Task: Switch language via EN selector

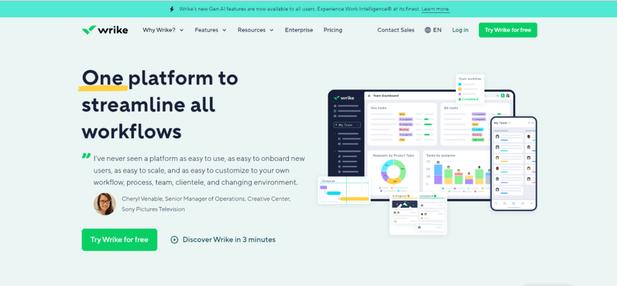Action: [x=433, y=30]
